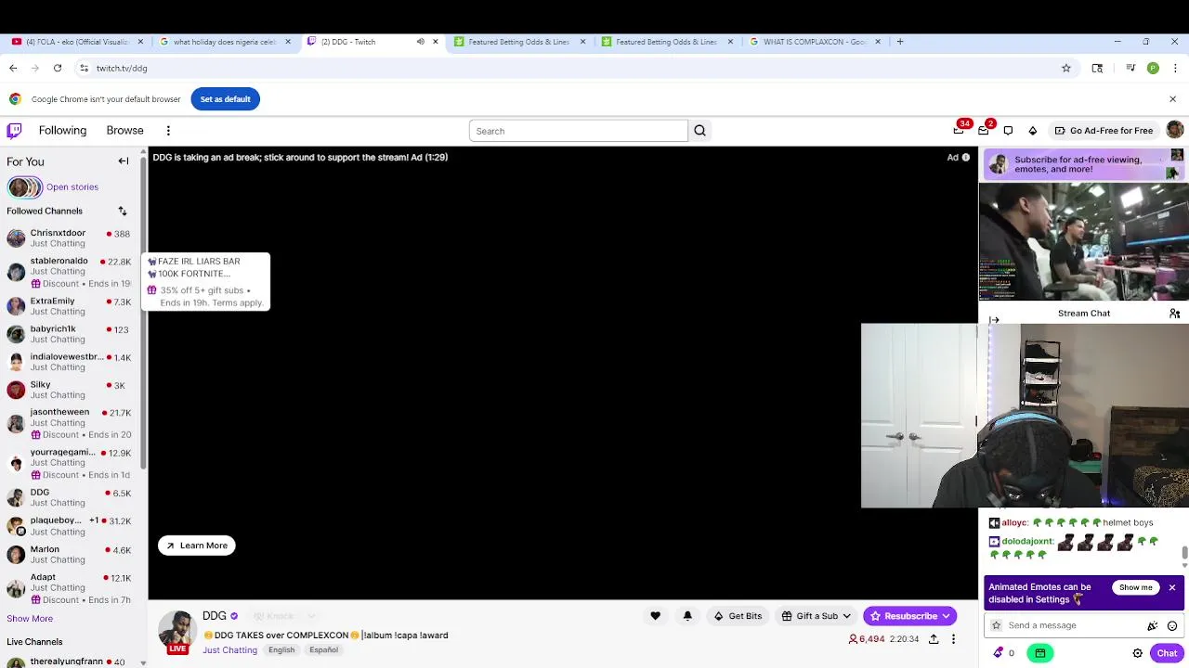This screenshot has height=668, width=1189.
Task: Open Prime loot with 34 badge
Action: click(x=959, y=131)
